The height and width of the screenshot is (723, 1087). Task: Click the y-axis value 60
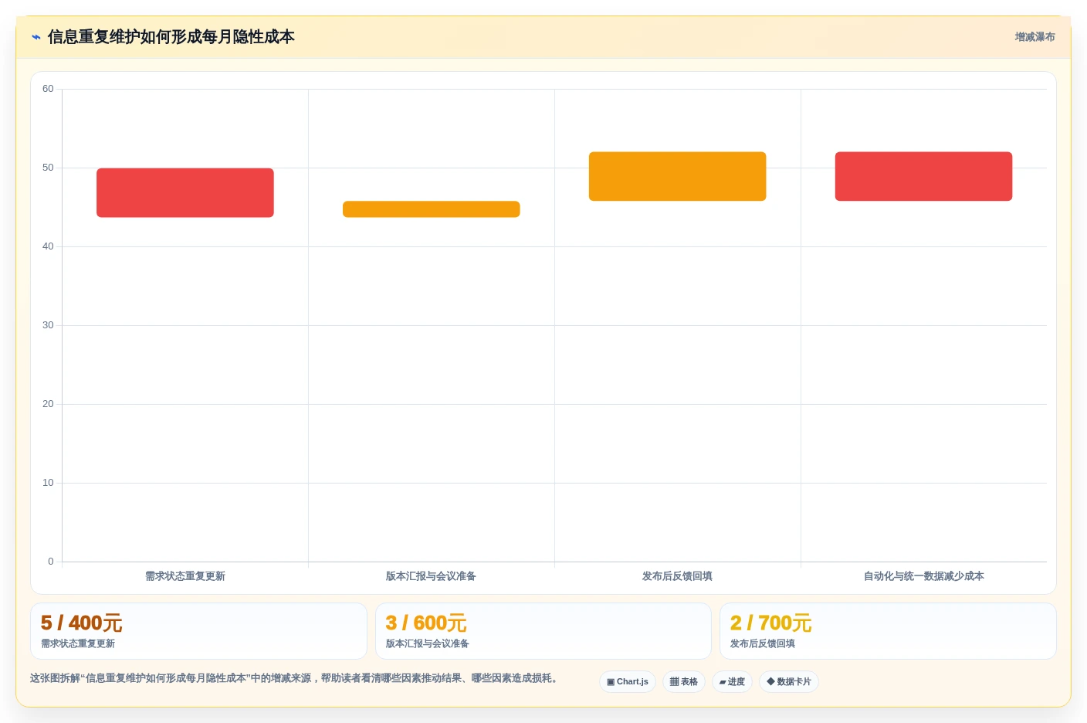click(x=48, y=89)
